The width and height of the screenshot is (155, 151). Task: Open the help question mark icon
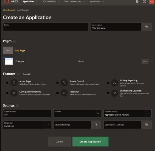(145, 1)
